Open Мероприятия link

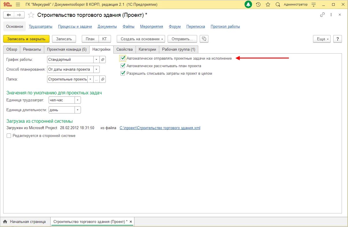point(151,26)
